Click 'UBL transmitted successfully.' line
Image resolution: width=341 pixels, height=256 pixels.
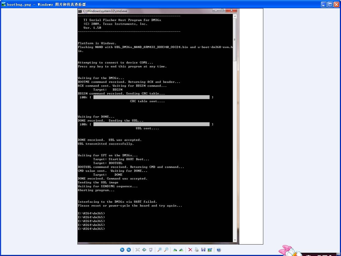point(106,144)
